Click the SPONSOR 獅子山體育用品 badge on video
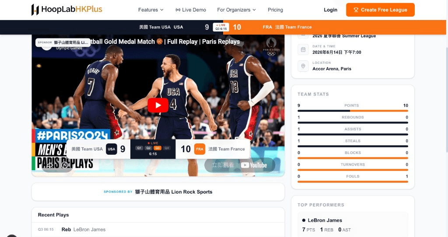The image size is (448, 237). point(63,42)
